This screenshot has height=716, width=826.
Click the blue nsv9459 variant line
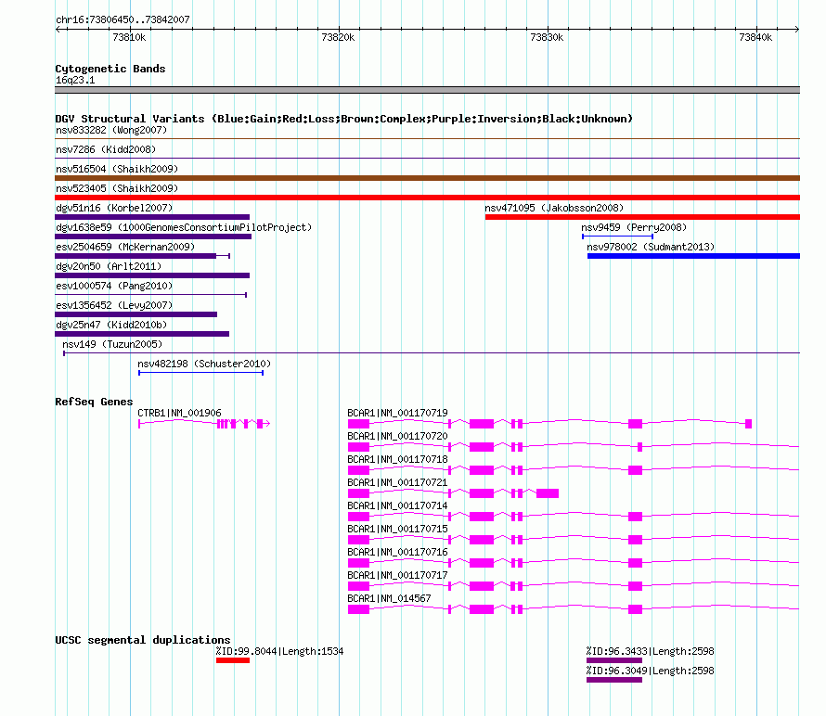pos(617,237)
